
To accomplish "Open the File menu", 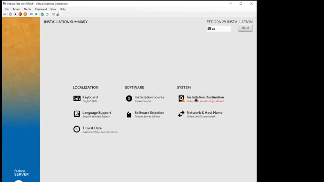I will click(x=7, y=9).
